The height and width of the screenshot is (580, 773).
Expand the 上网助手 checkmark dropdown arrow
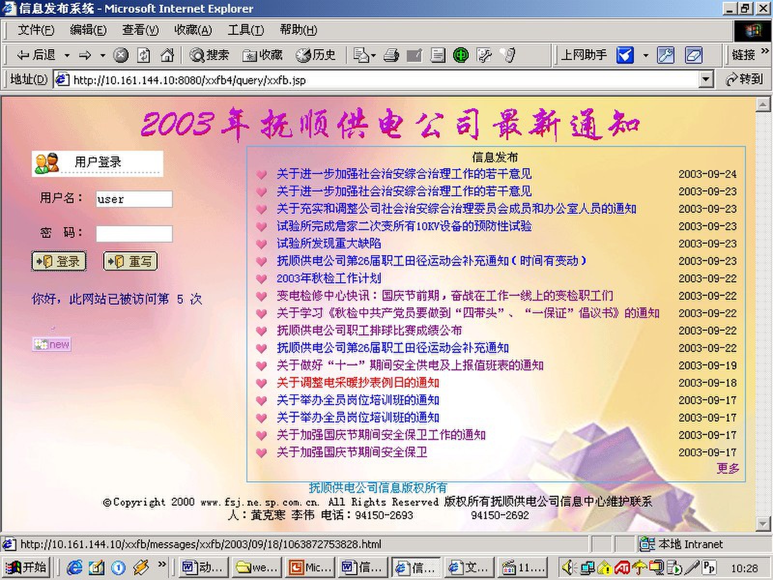[645, 56]
